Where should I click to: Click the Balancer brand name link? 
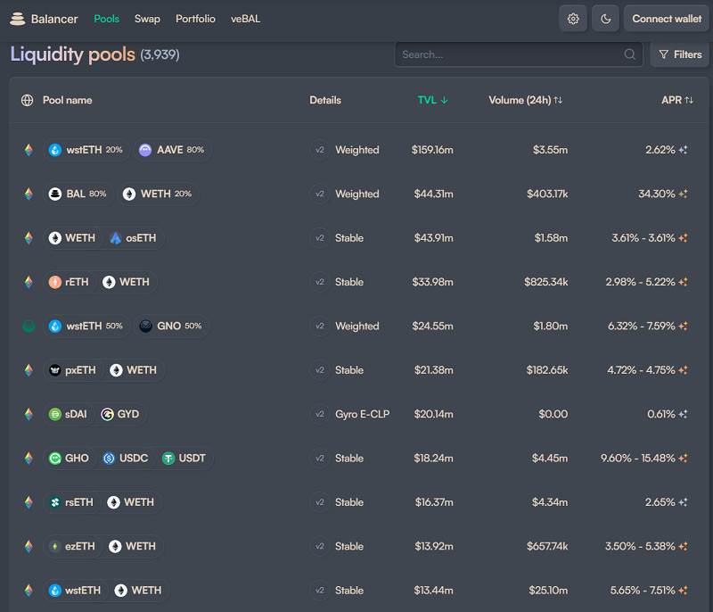click(x=54, y=19)
